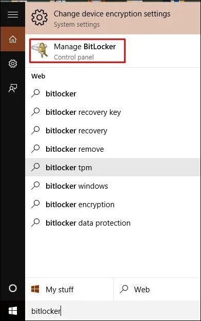Choose bitlocker windows suggestion
The width and height of the screenshot is (201, 321).
[x=113, y=186]
